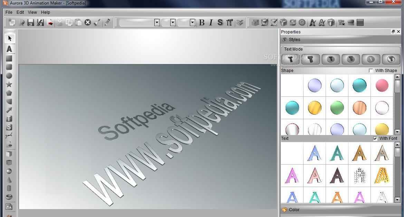Click the Save floppy disk icon
Viewport: 404px width, 217px height.
tap(31, 23)
